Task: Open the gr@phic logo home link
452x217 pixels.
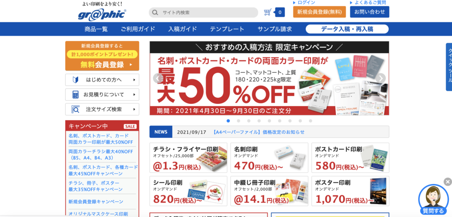Action: click(102, 15)
